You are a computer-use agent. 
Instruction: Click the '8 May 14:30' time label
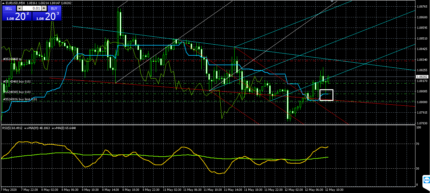click(110, 190)
